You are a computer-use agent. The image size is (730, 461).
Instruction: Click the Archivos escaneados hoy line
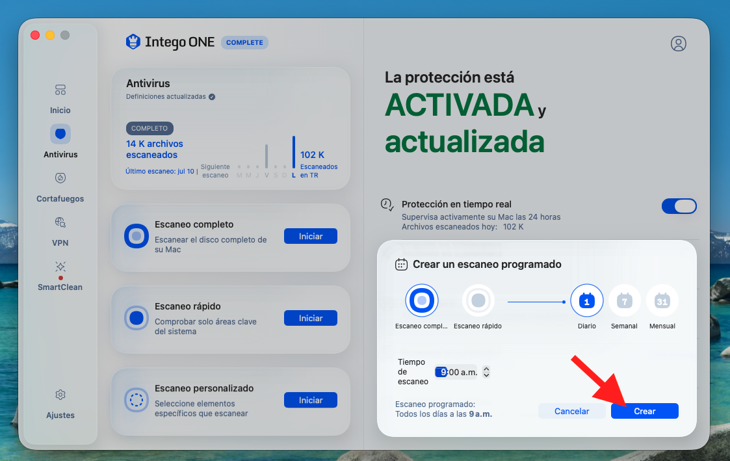tap(462, 227)
